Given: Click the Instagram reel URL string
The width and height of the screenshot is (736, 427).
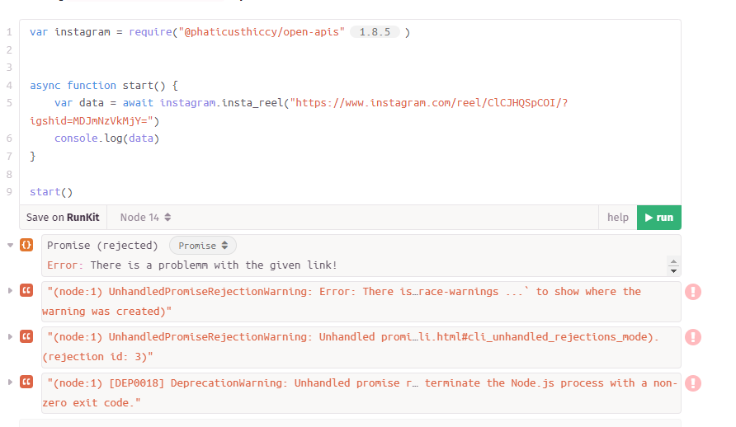Looking at the screenshot, I should (x=429, y=103).
